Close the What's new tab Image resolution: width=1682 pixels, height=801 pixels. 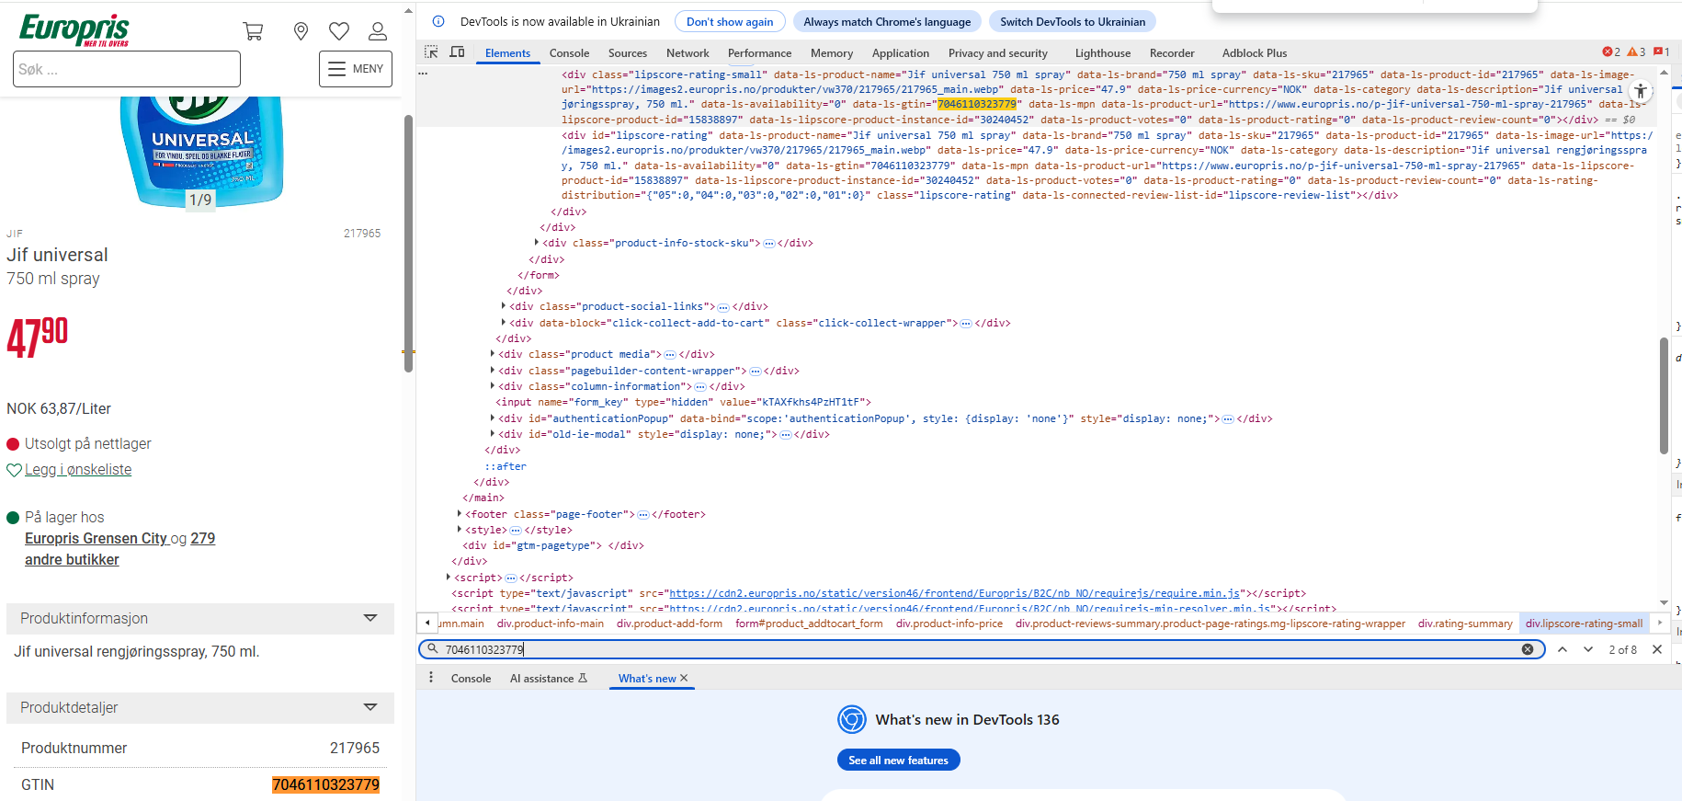click(684, 678)
